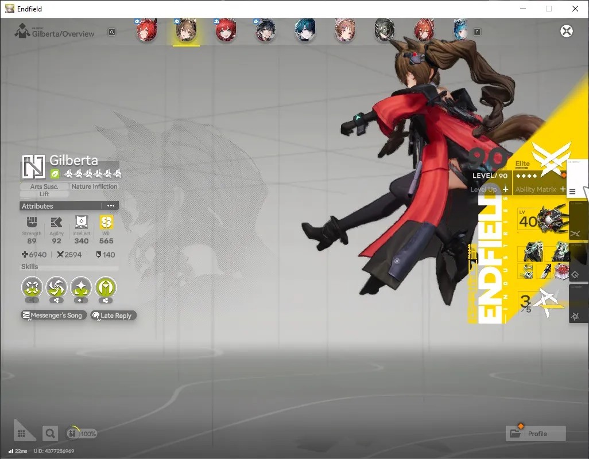The image size is (589, 459).
Task: Open the red crystal cluster equipment slot
Action: [x=561, y=271]
